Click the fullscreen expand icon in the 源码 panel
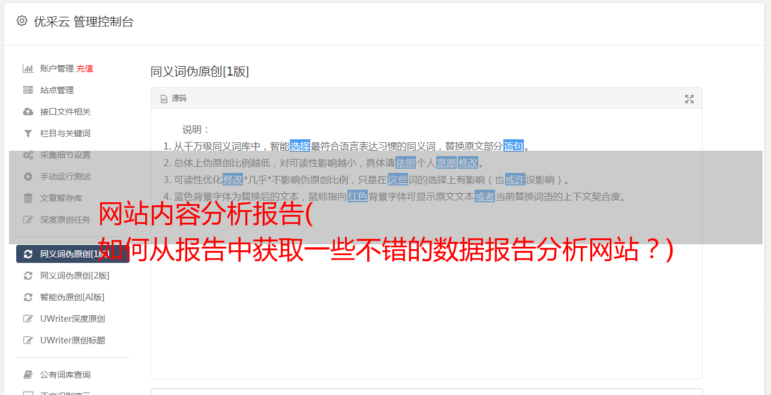Screen dimensions: 771x395 [689, 99]
